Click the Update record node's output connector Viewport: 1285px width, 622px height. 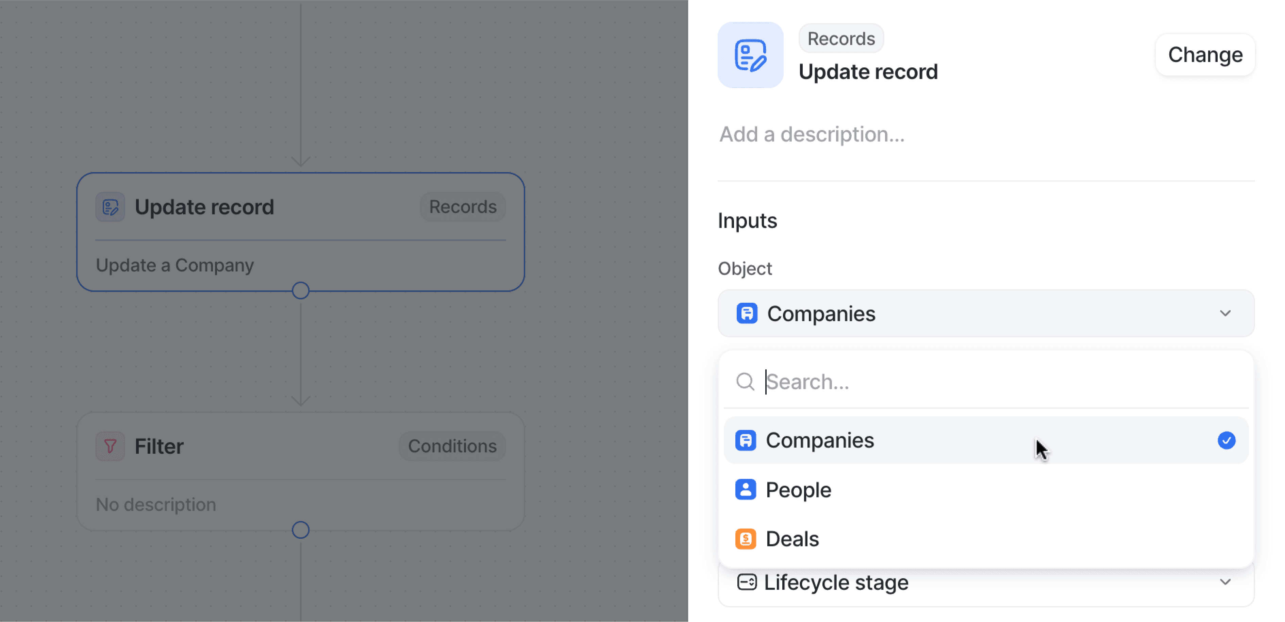tap(300, 291)
